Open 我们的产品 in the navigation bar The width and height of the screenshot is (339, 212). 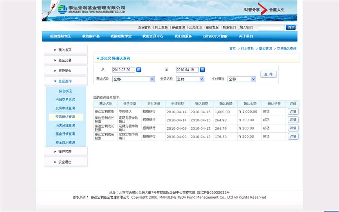[x=91, y=36]
